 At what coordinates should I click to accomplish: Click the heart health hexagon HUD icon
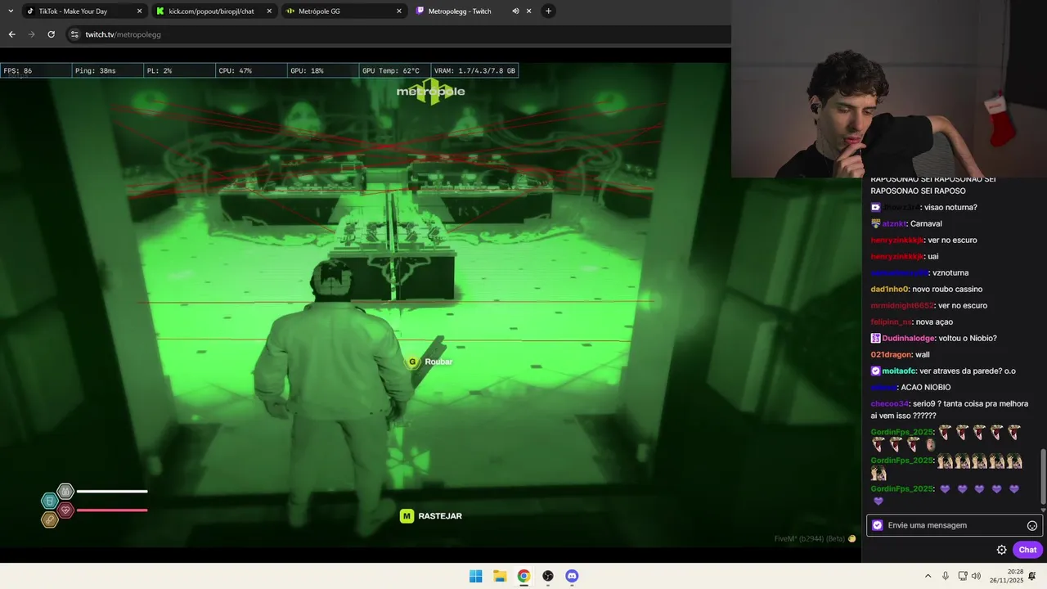65,510
